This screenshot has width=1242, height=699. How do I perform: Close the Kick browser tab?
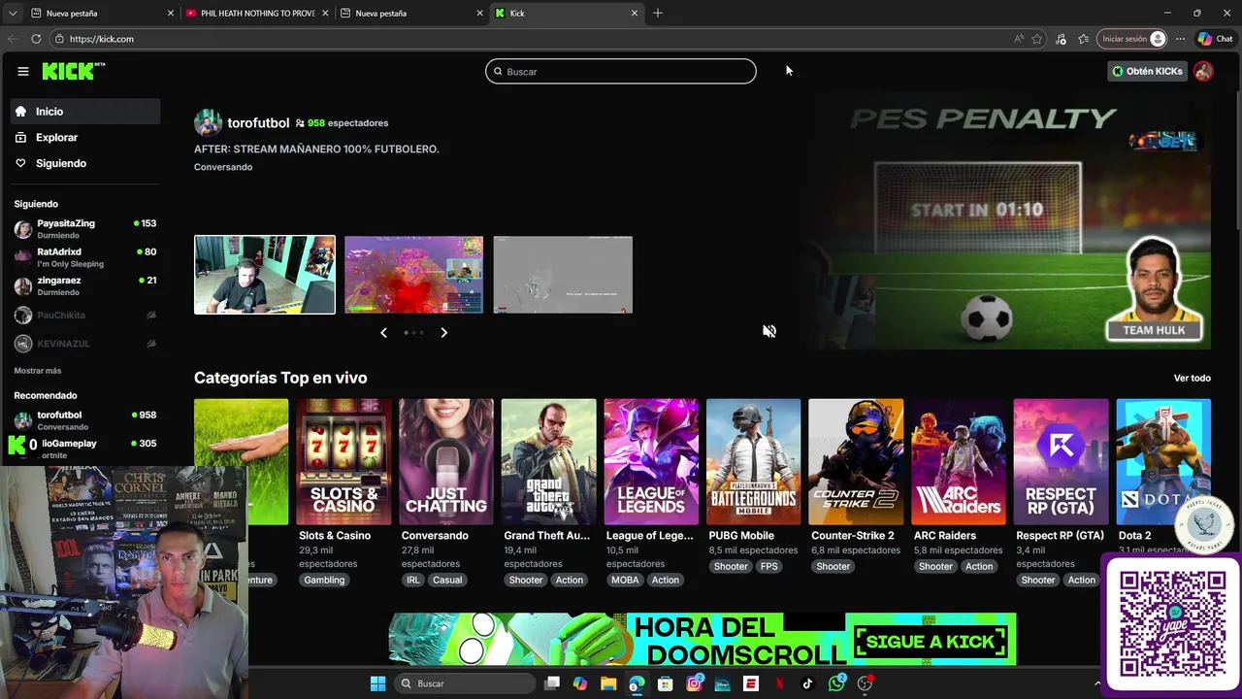point(635,14)
